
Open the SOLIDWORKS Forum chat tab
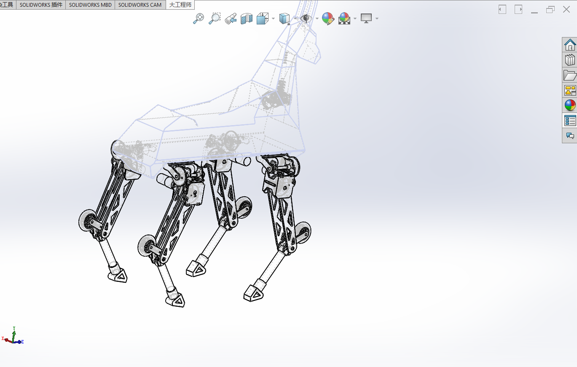click(570, 136)
